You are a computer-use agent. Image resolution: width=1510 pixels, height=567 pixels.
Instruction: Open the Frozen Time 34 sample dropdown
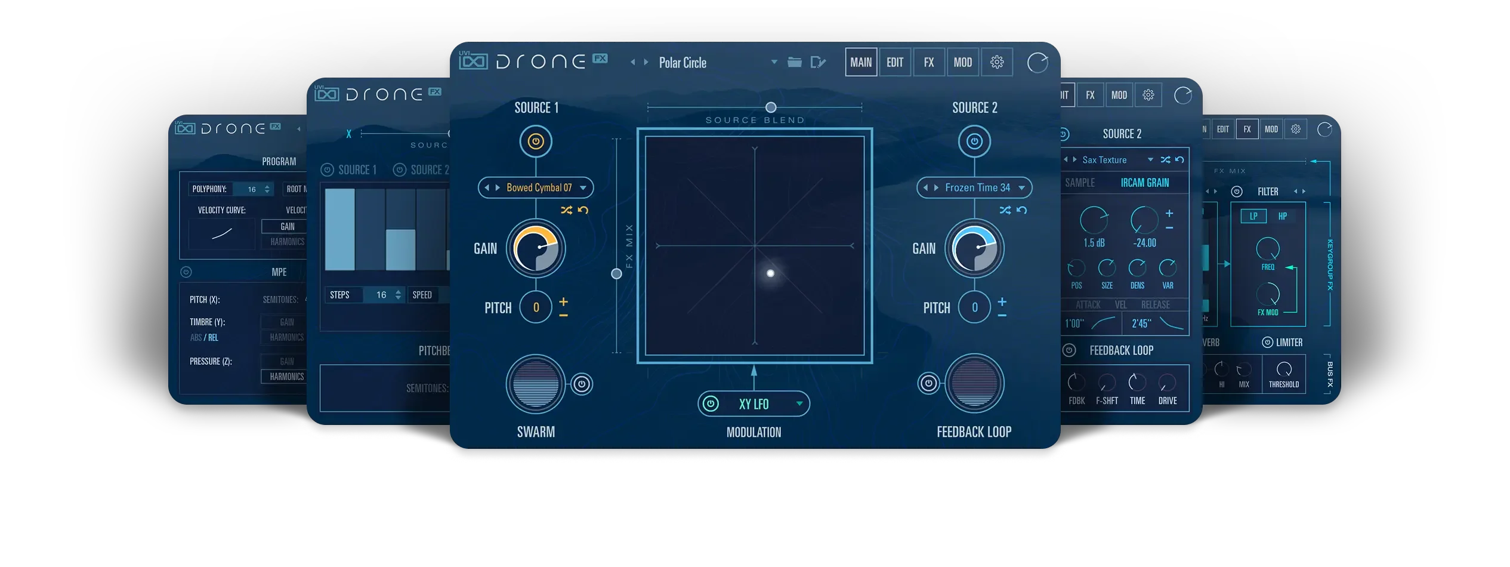pyautogui.click(x=1021, y=188)
